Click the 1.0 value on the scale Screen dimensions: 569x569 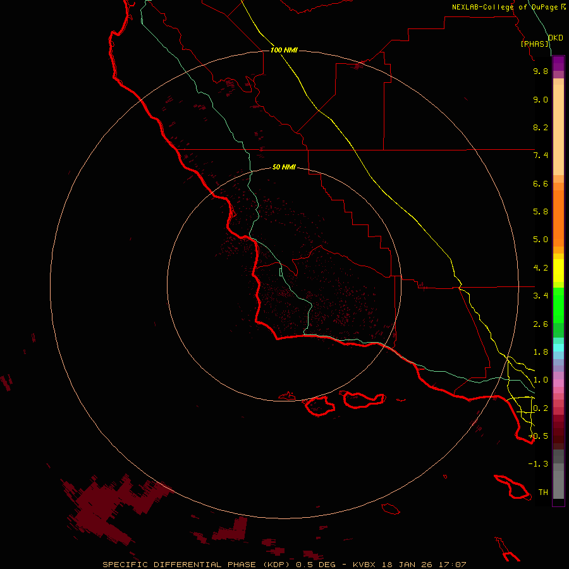(x=541, y=380)
